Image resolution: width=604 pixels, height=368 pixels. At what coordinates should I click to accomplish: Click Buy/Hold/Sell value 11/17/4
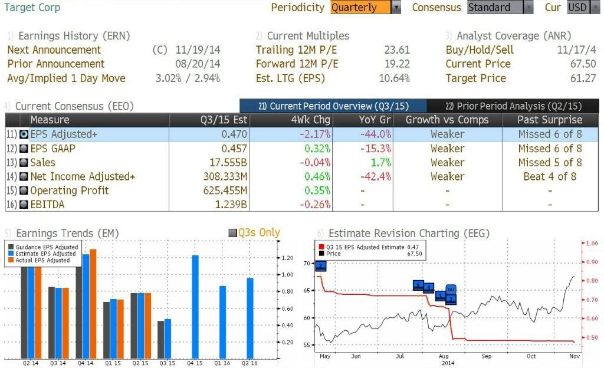tap(577, 50)
